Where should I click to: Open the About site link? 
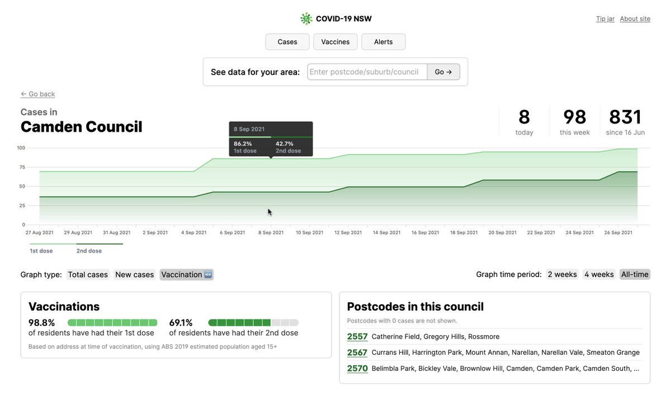coord(635,19)
